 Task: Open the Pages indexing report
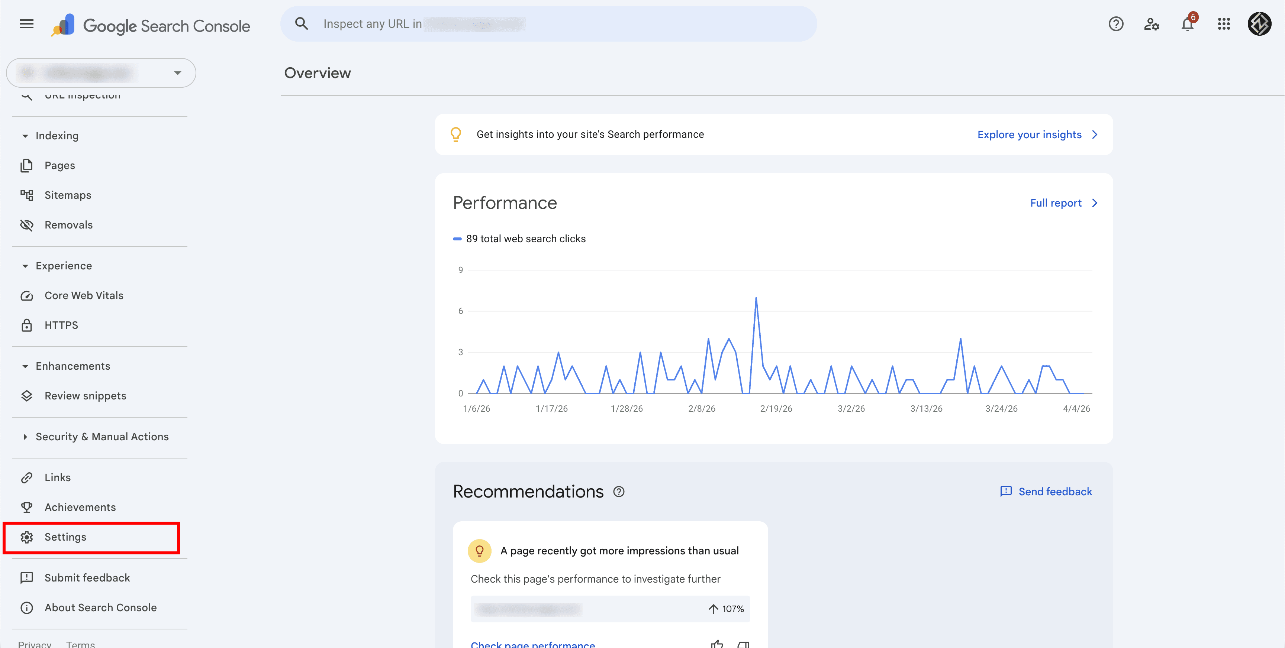[x=59, y=165]
